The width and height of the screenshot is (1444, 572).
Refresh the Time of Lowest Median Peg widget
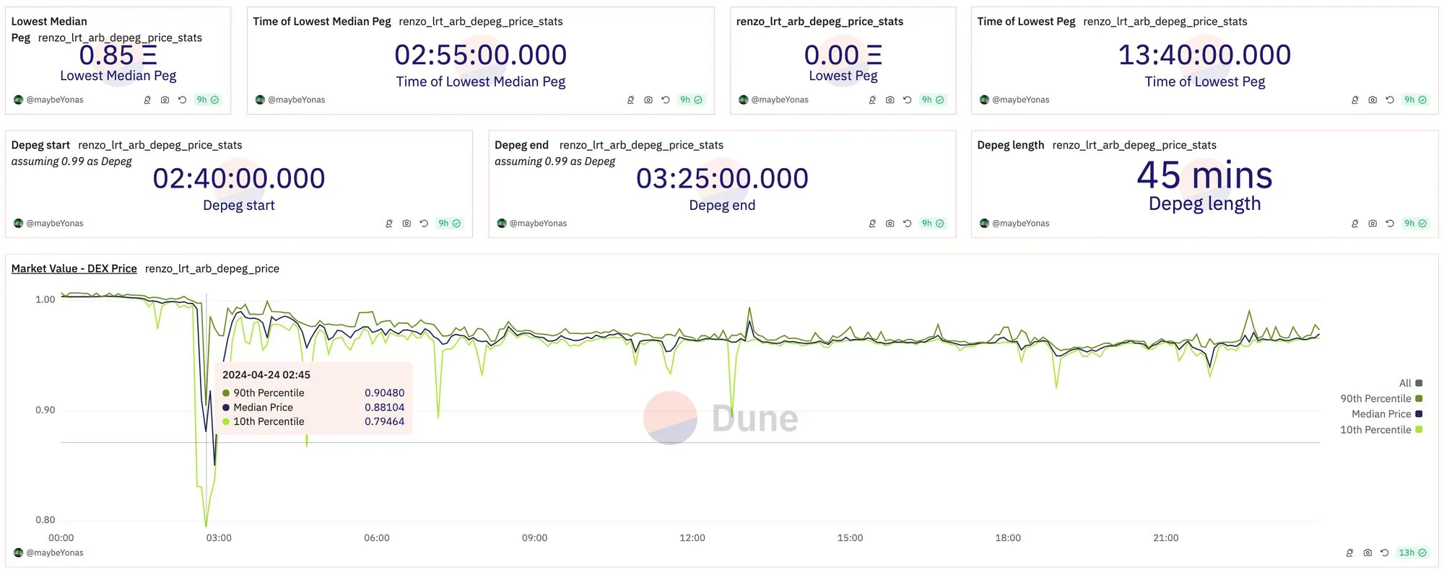coord(666,100)
